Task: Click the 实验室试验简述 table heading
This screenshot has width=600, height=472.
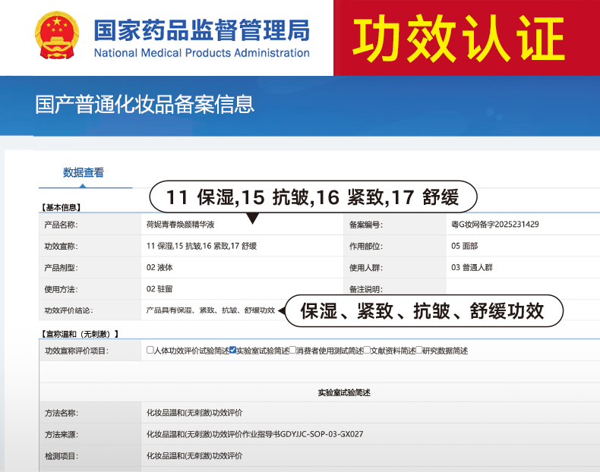Action: click(x=344, y=392)
